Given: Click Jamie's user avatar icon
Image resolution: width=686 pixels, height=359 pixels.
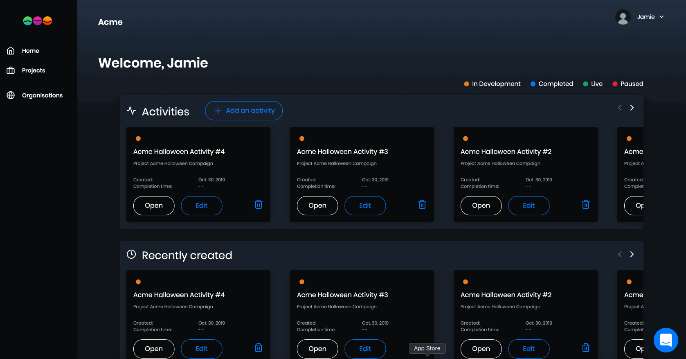Looking at the screenshot, I should 623,17.
